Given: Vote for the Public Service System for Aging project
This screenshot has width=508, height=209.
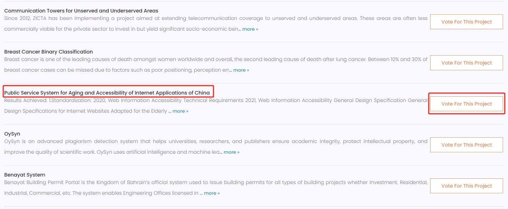Looking at the screenshot, I should (467, 104).
